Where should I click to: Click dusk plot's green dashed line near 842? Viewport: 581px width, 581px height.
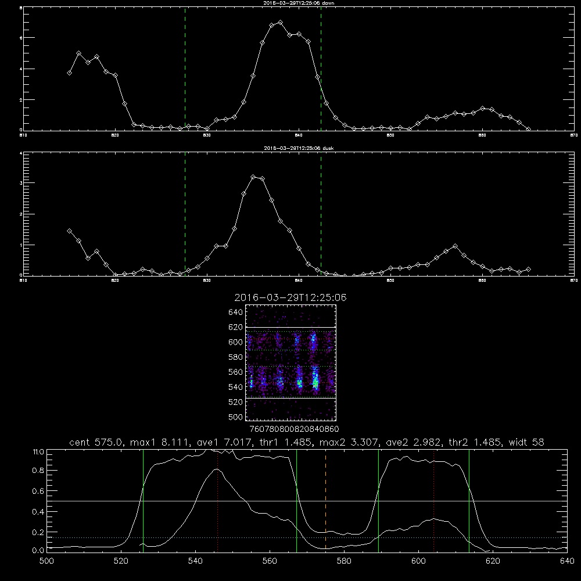[x=321, y=214]
